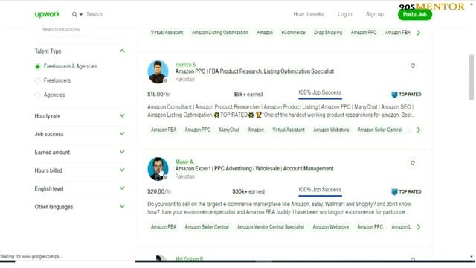Expand the Hourly rate filter
Image resolution: width=476 pixels, height=268 pixels.
click(122, 116)
